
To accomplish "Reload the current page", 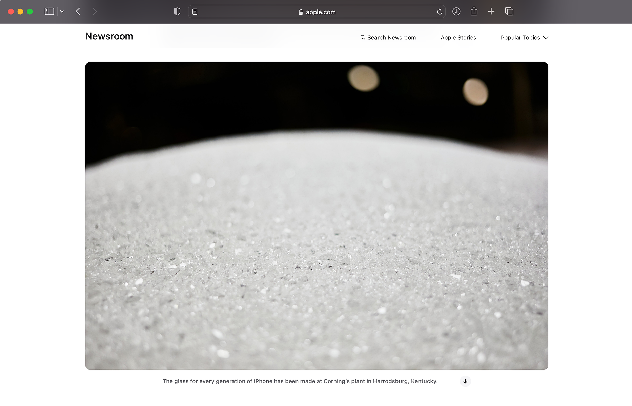I will pos(440,12).
